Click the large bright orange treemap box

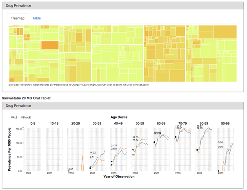(x=50, y=45)
